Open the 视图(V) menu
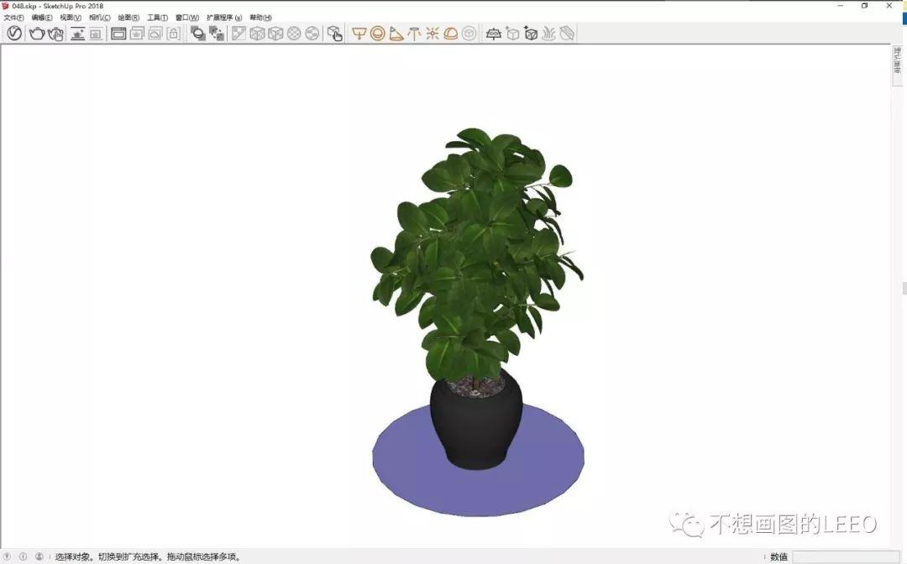 coord(71,18)
